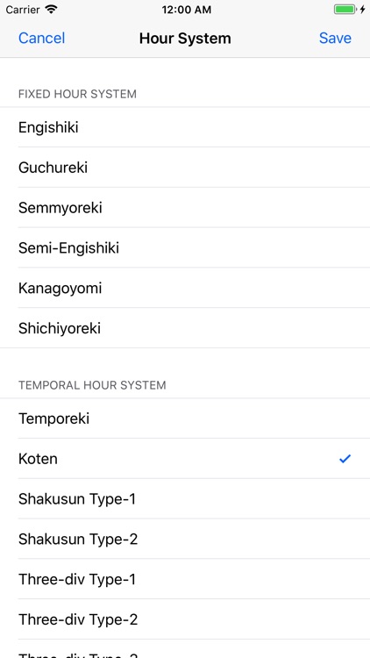The image size is (370, 658).
Task: Select the Semmyoreki option
Action: (x=185, y=208)
